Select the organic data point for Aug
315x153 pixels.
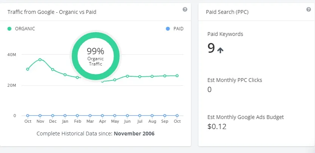click(x=152, y=76)
